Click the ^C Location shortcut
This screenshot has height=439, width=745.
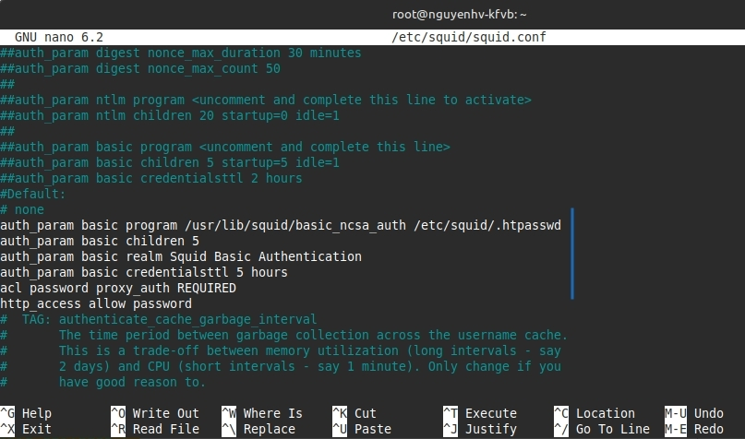point(595,413)
